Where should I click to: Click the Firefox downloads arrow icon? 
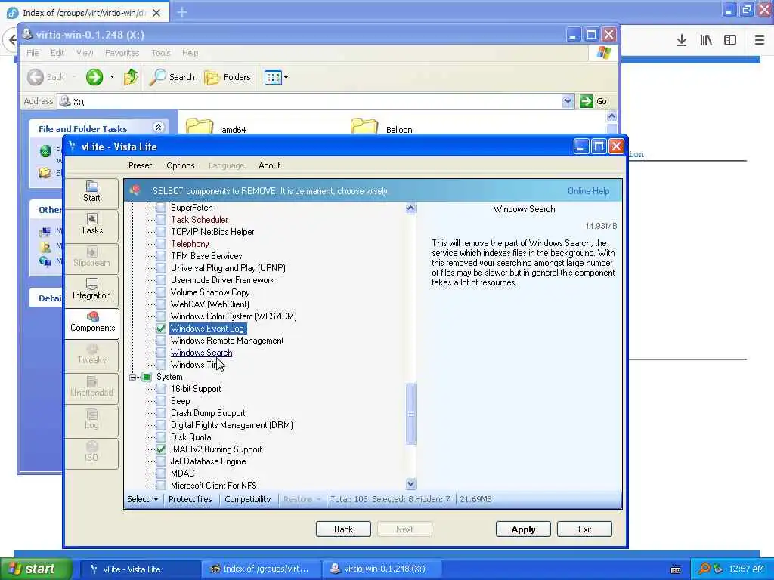coord(682,40)
